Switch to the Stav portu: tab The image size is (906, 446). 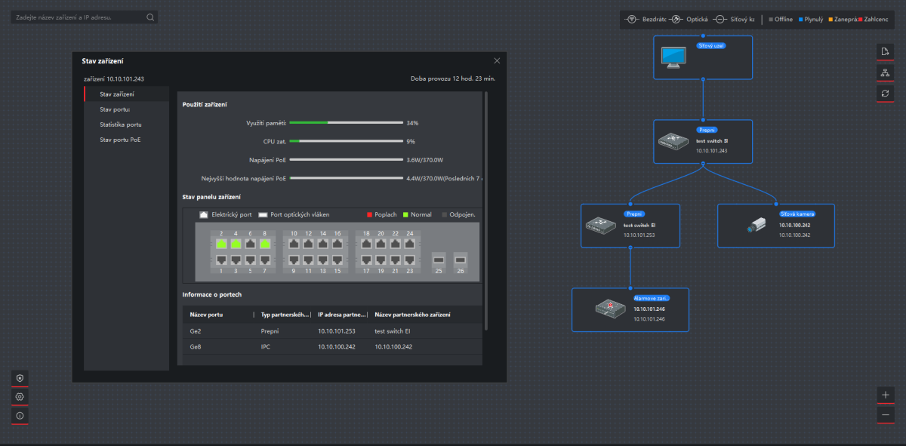pyautogui.click(x=115, y=109)
